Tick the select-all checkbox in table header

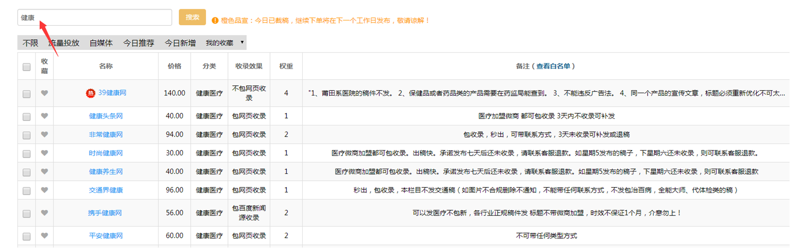tap(27, 67)
